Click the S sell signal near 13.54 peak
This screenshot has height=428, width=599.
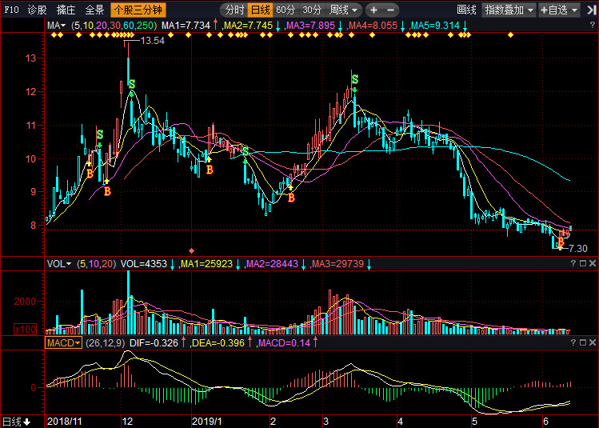point(132,84)
